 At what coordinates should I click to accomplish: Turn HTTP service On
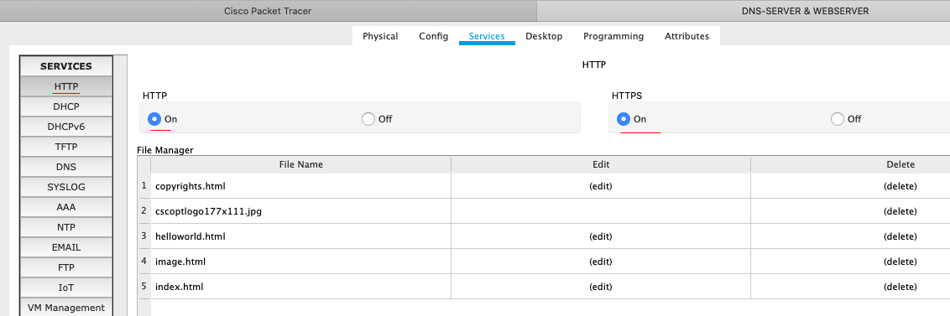coord(154,119)
